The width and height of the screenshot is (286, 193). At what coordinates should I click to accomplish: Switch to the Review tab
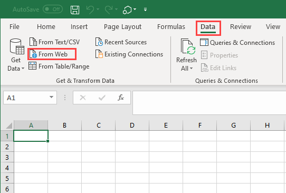tap(241, 27)
